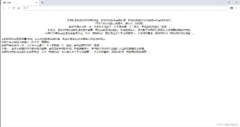Click the CSDN watermark at bottom right
Image resolution: width=240 pixels, height=127 pixels.
[x=227, y=125]
